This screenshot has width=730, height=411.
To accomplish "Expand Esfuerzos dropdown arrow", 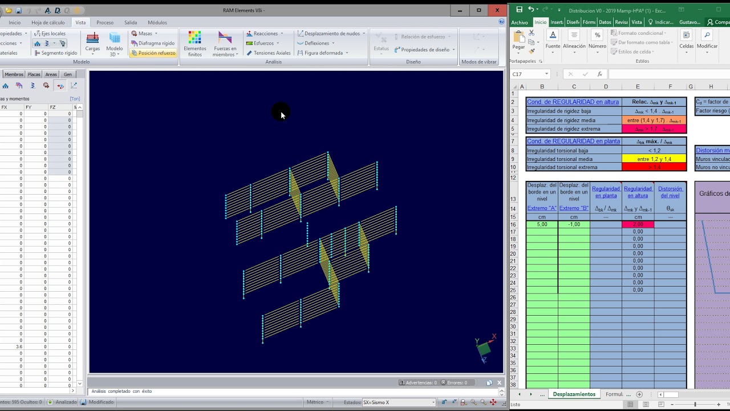I will click(278, 43).
